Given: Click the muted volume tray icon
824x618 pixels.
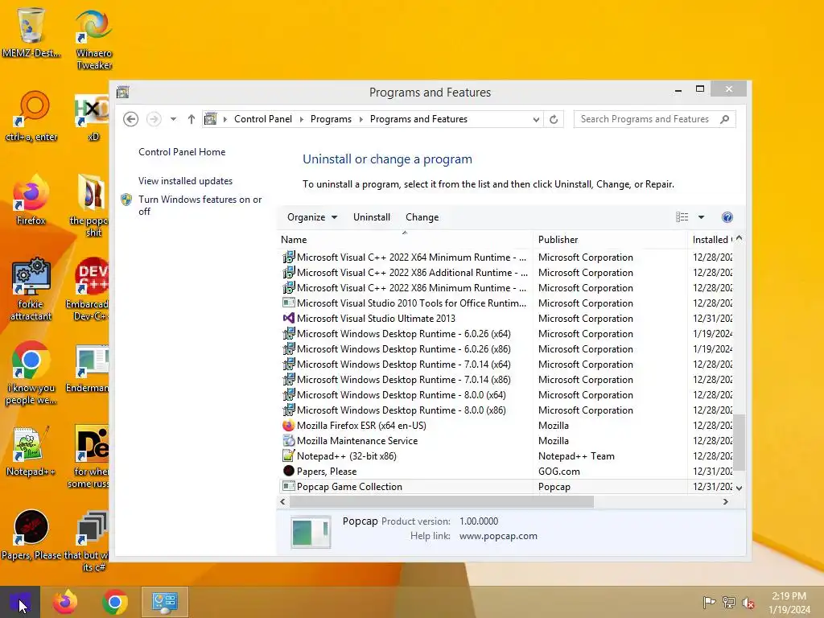Looking at the screenshot, I should point(748,603).
